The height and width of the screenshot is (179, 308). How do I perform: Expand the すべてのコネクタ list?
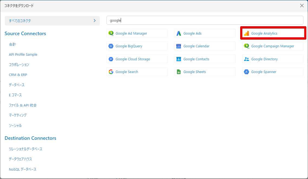tap(52, 21)
